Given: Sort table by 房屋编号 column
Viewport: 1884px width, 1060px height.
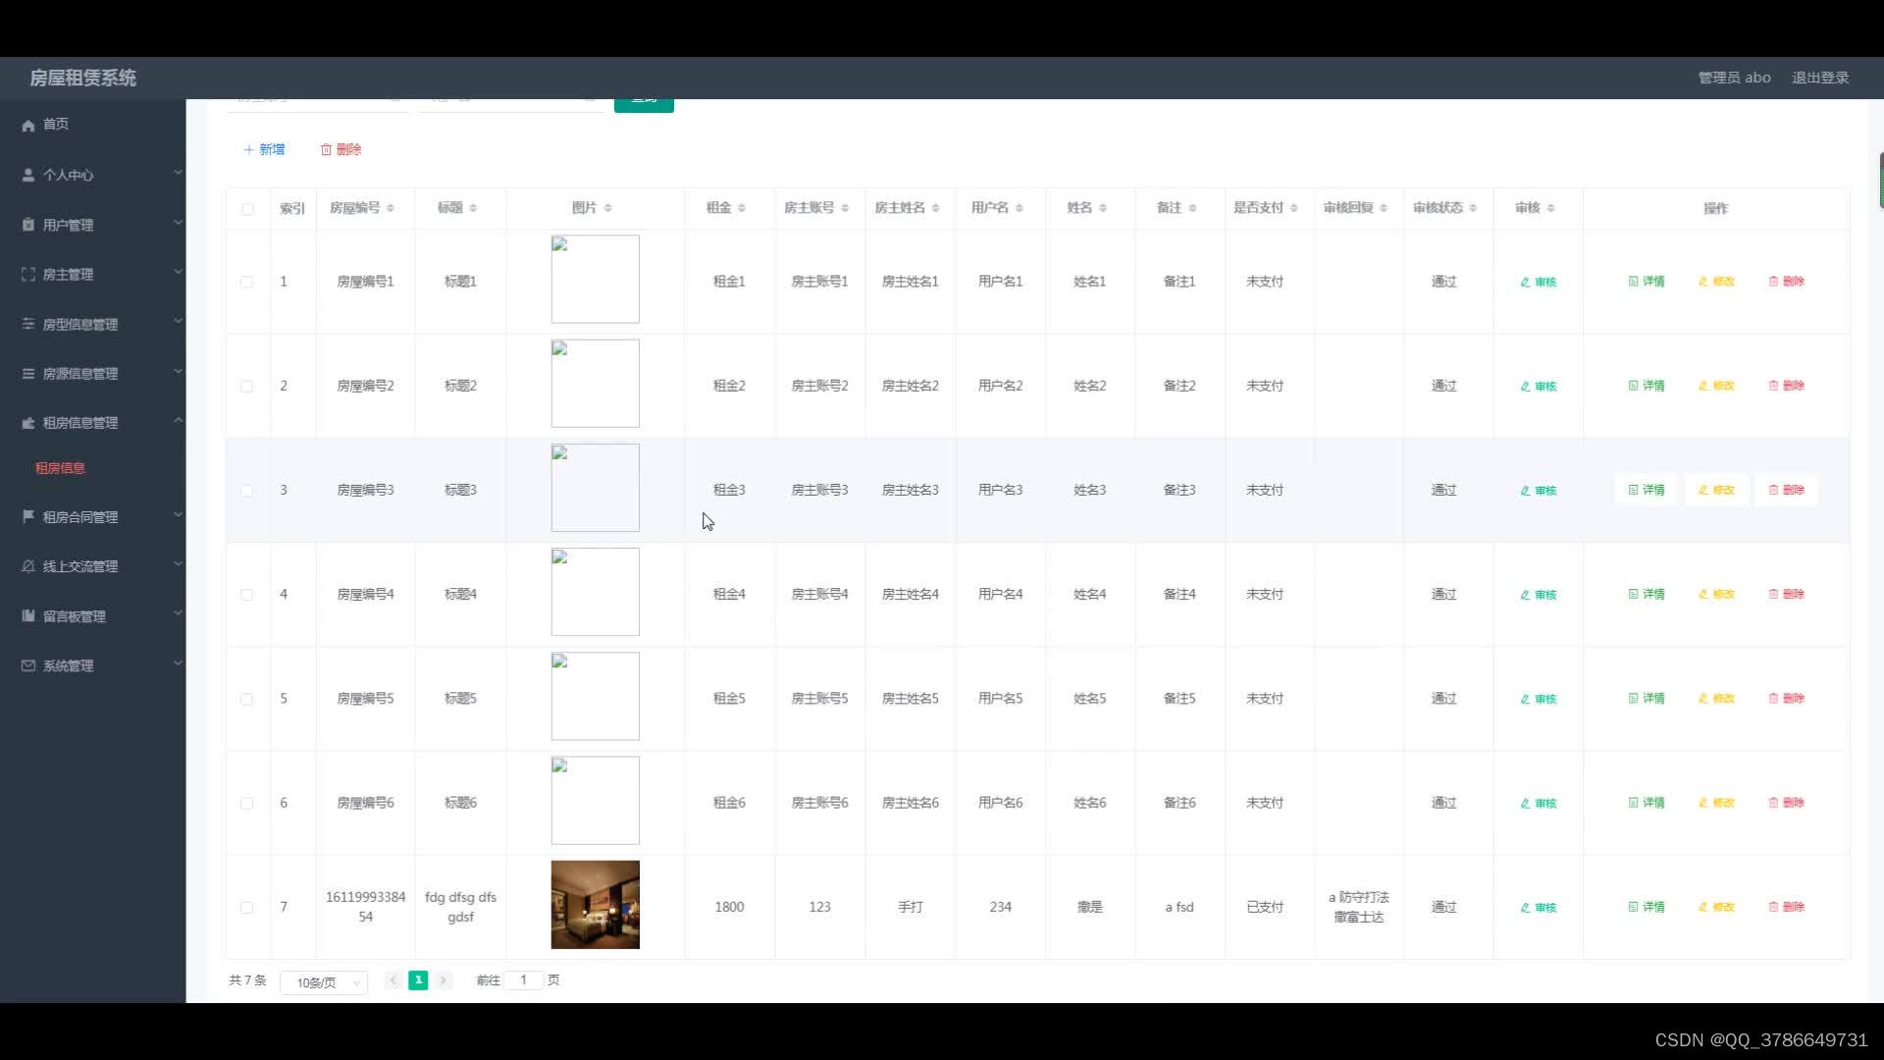Looking at the screenshot, I should [390, 208].
